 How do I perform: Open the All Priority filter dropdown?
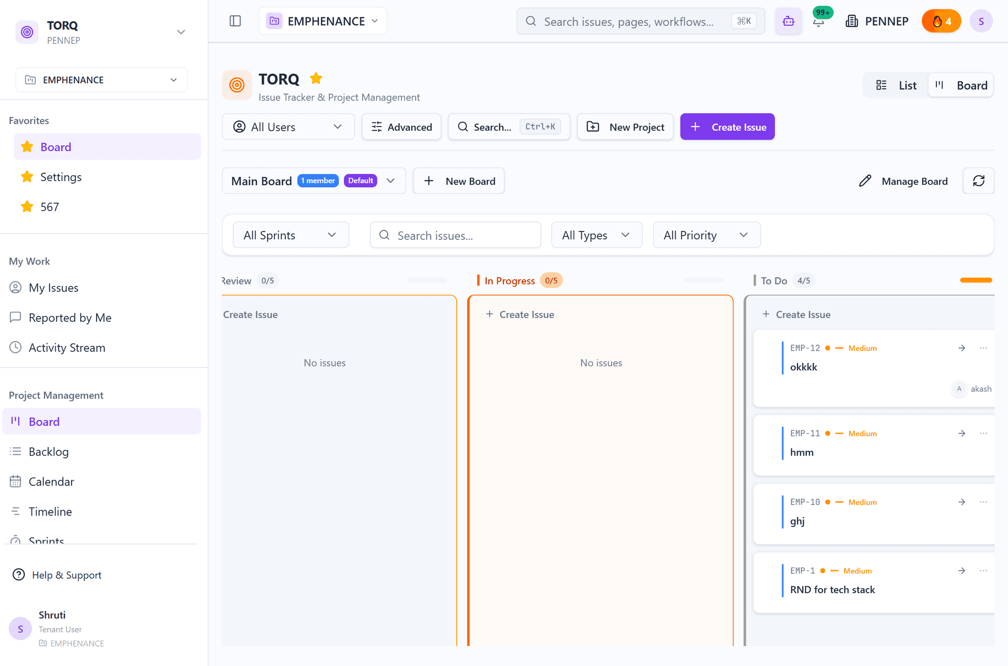pos(706,235)
